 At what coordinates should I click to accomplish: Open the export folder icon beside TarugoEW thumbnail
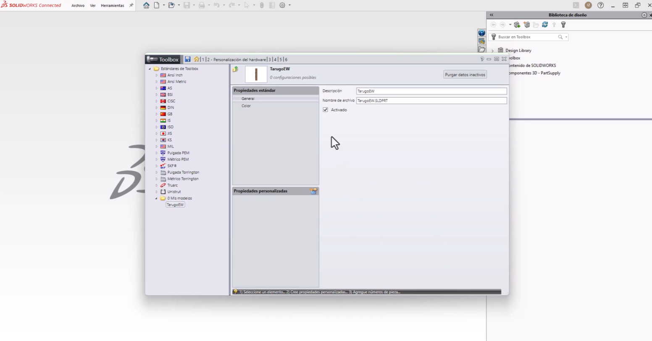click(x=235, y=69)
